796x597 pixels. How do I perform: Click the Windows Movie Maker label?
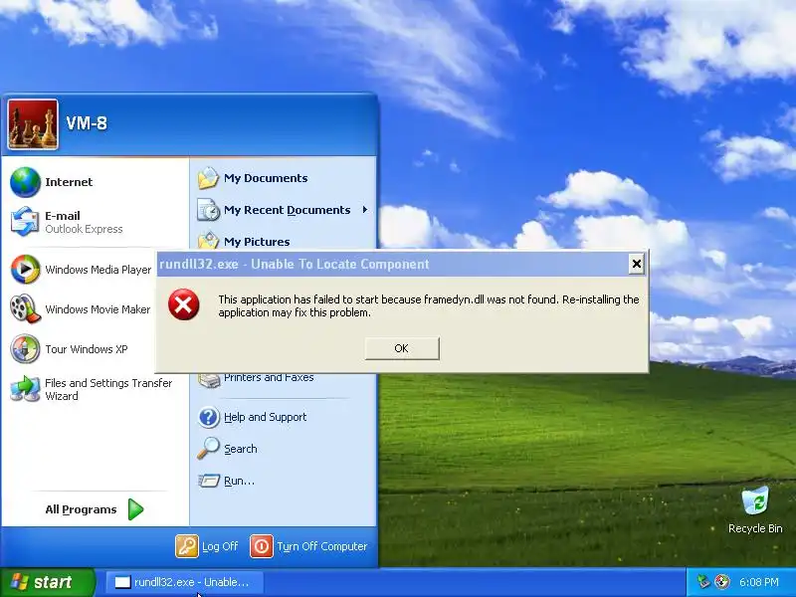pos(98,309)
